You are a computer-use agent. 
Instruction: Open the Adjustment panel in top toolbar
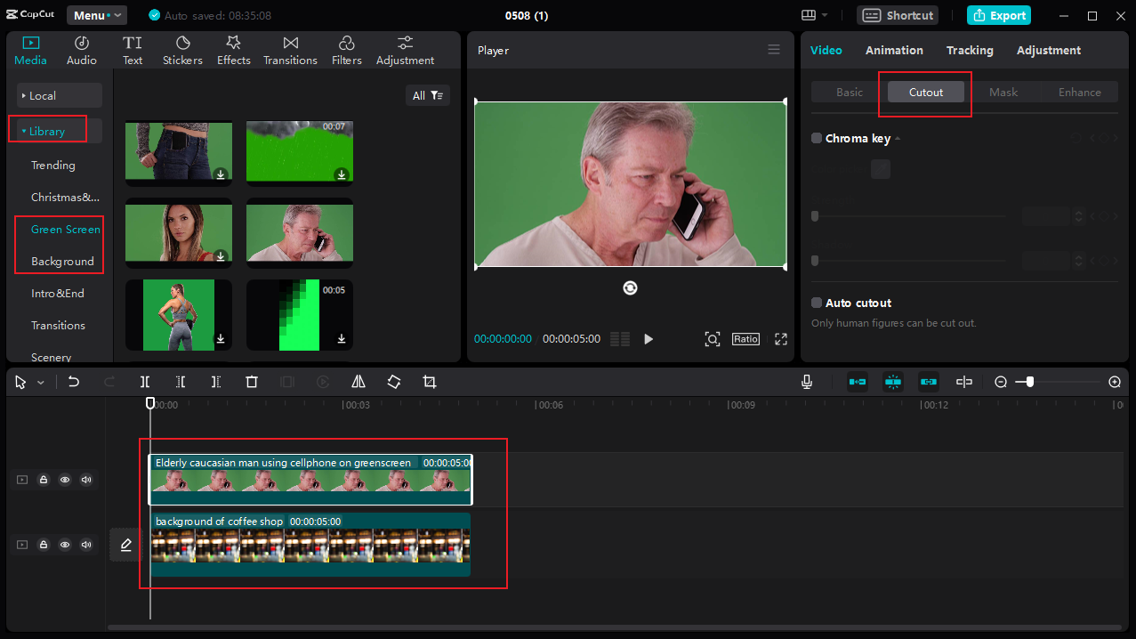(x=405, y=51)
